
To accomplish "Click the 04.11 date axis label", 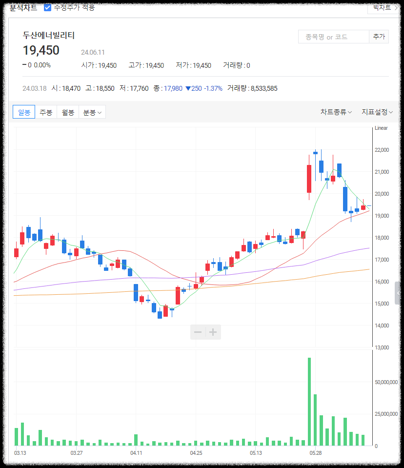I will click(136, 453).
